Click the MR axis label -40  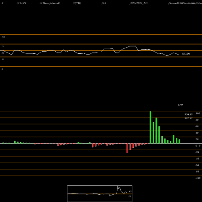point(197,159)
